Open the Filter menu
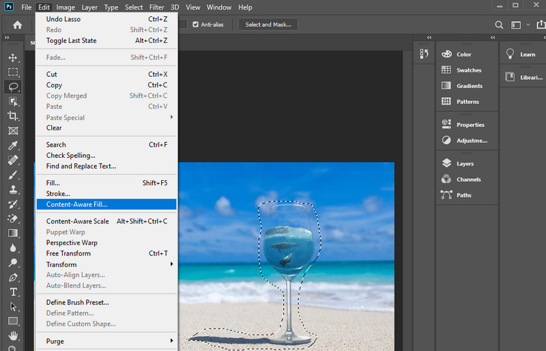Screen dimensions: 546x351 pos(157,8)
